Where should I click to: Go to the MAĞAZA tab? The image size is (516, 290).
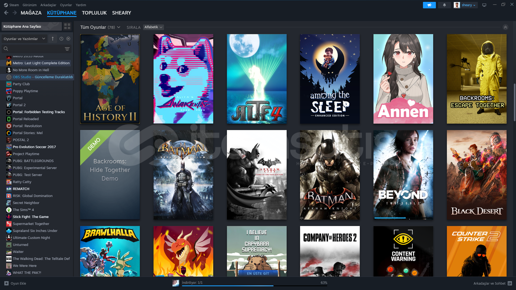pyautogui.click(x=31, y=13)
